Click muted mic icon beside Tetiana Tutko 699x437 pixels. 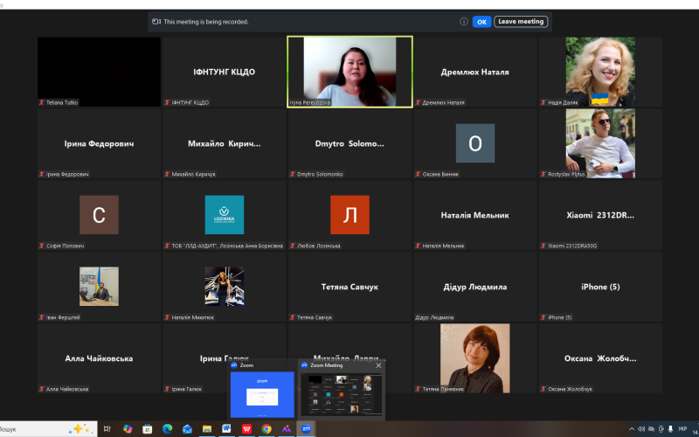pos(42,102)
